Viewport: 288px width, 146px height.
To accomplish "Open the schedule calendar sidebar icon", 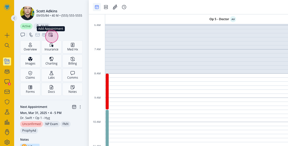I will (7, 62).
